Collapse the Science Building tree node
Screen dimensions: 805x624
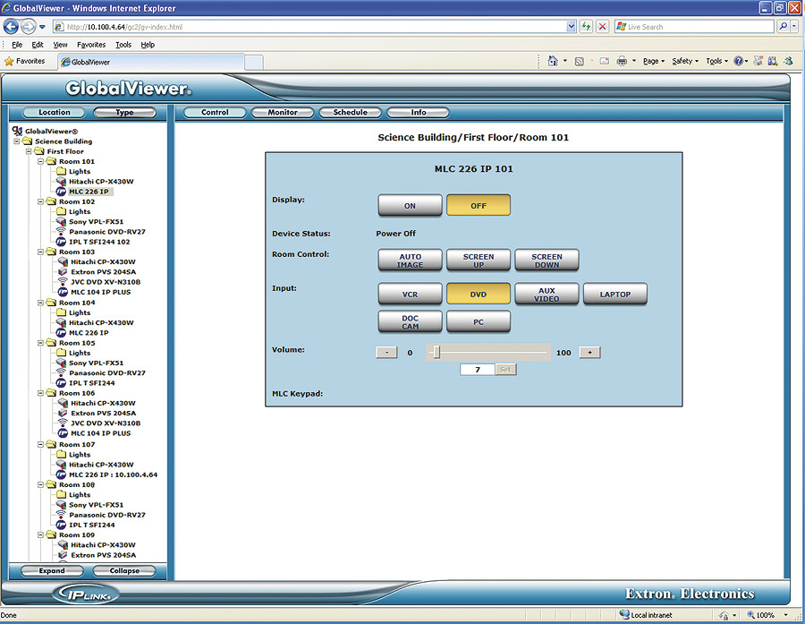(x=16, y=141)
